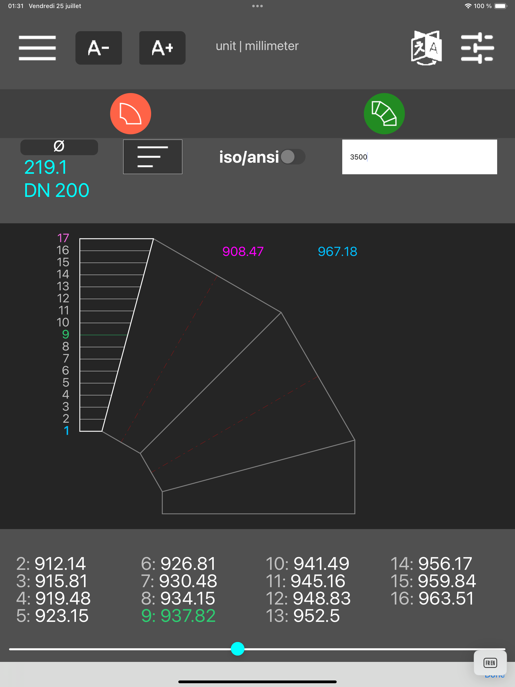Select measurement 4: 919.48

click(x=53, y=598)
